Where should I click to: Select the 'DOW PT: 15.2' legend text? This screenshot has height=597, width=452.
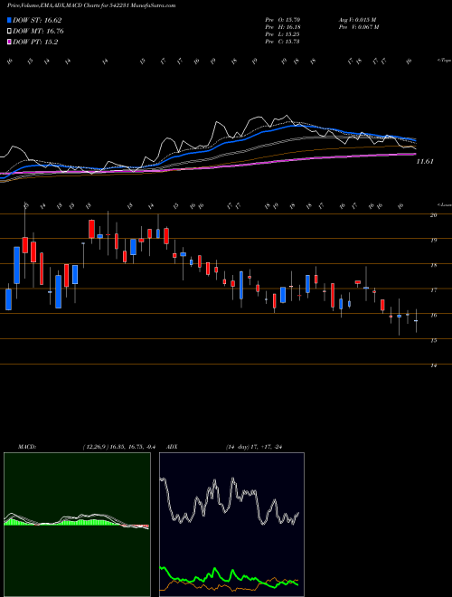click(x=35, y=43)
